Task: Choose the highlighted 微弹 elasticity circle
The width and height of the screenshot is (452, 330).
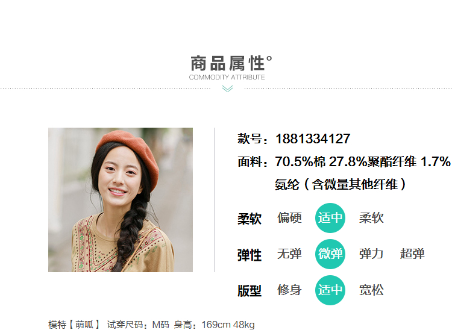Action: click(x=330, y=254)
